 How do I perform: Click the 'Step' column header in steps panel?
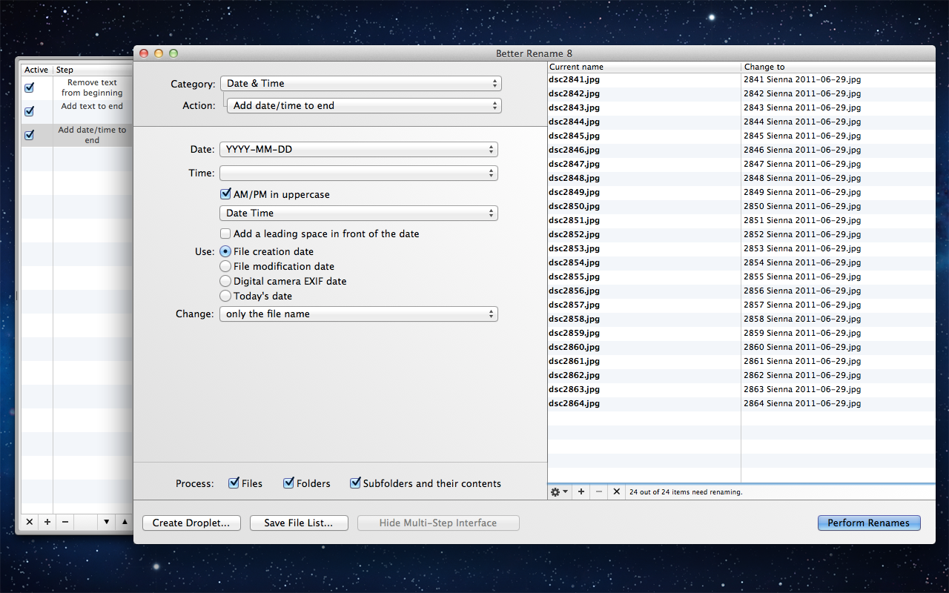(93, 70)
